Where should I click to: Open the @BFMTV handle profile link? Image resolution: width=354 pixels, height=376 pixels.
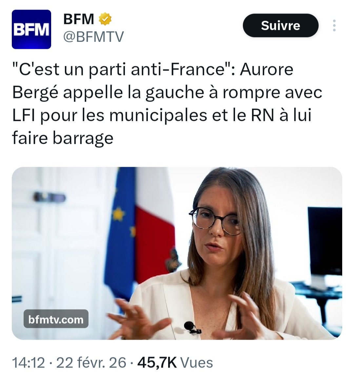tap(93, 37)
